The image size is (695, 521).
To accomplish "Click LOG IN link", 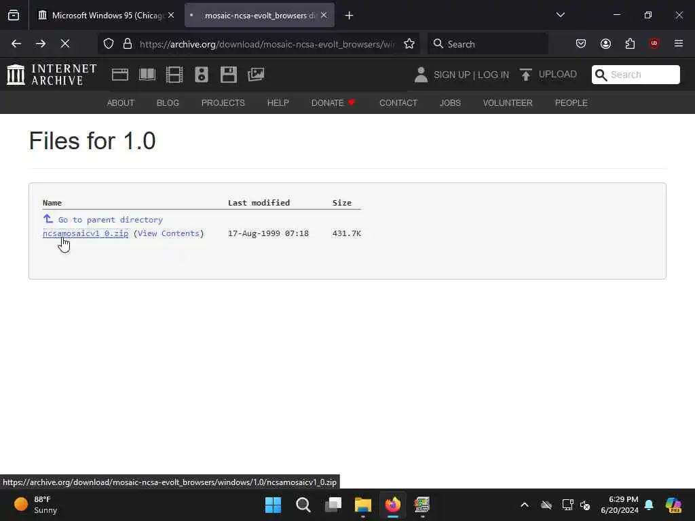I will tap(493, 75).
